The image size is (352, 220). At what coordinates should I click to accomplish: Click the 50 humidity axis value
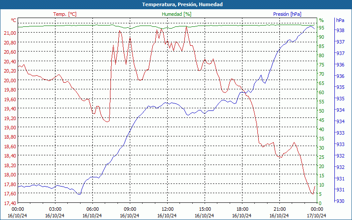322,111
